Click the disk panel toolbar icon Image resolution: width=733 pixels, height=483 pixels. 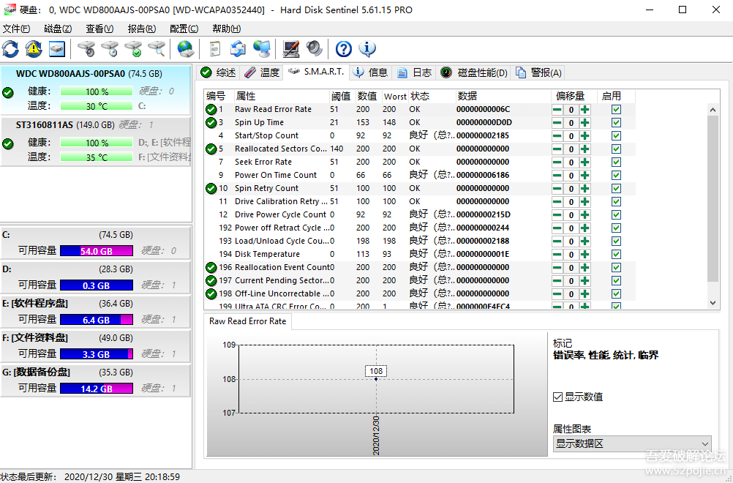click(x=57, y=48)
